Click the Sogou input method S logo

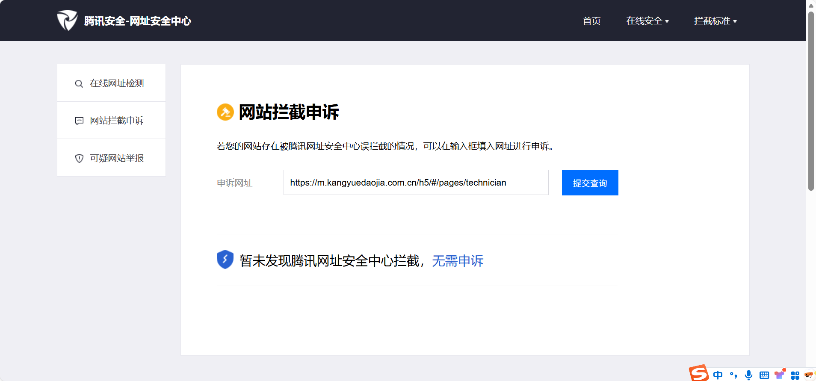click(699, 373)
